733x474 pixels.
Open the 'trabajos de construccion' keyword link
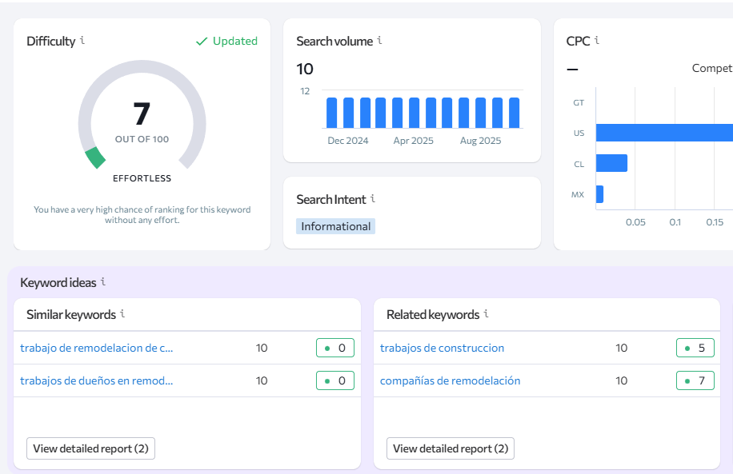click(x=442, y=348)
